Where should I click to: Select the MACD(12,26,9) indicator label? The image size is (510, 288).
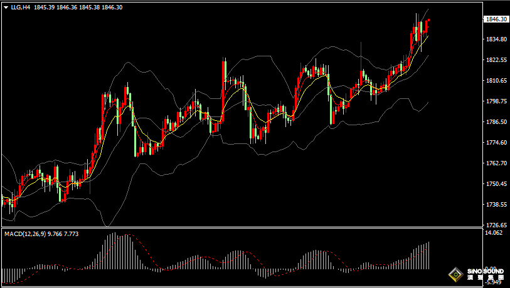[24, 234]
